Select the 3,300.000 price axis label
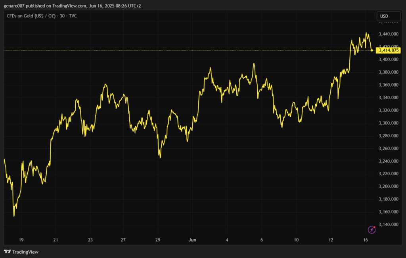This screenshot has width=406, height=258. (x=389, y=123)
